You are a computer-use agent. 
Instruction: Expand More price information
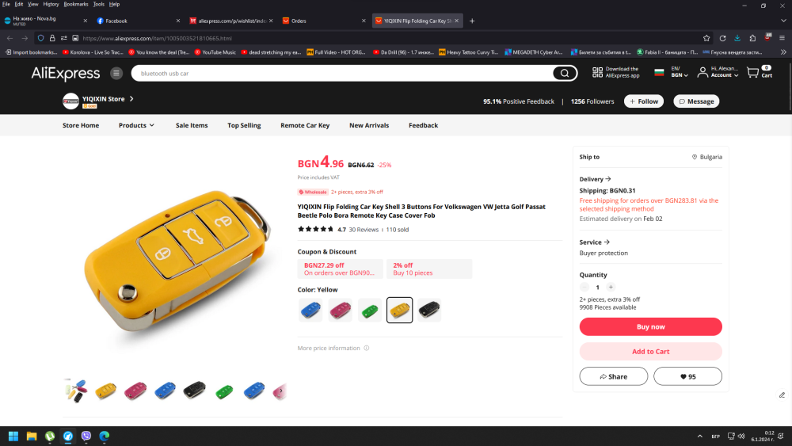333,349
